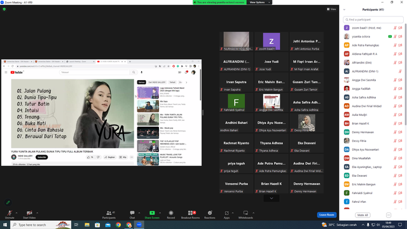
Task: Open View Options dropdown at top
Action: (x=259, y=3)
